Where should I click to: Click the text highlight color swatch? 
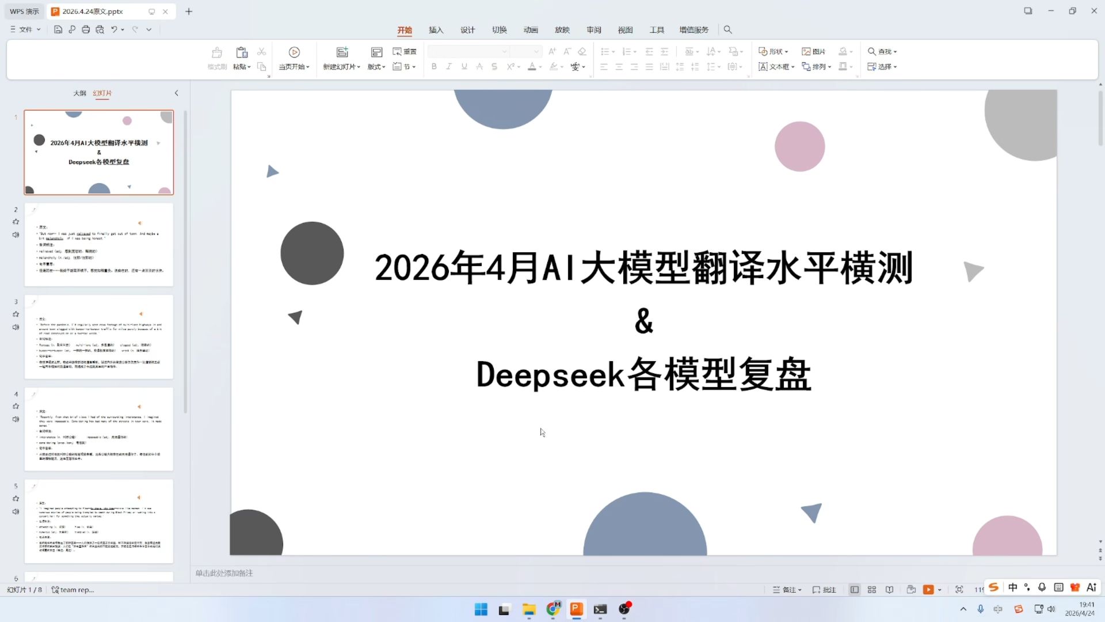click(x=554, y=67)
